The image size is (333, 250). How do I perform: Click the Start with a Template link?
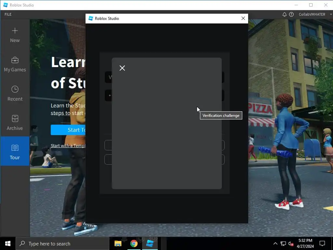point(68,146)
